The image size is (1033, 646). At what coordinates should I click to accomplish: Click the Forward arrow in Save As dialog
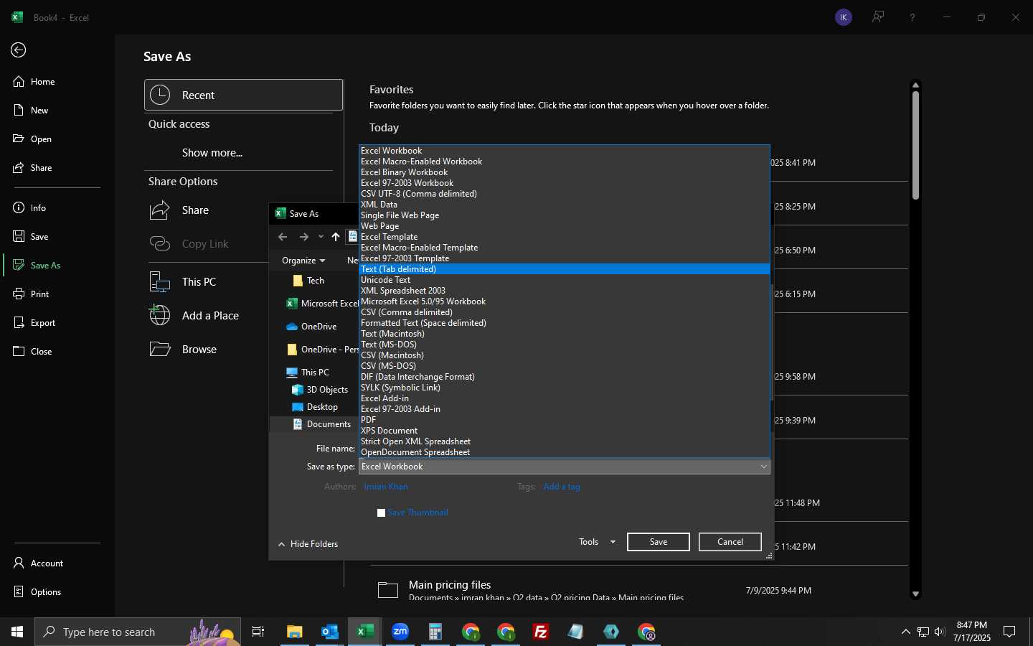point(304,237)
